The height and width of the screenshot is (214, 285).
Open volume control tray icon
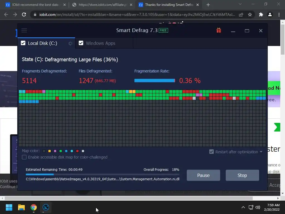258,207
